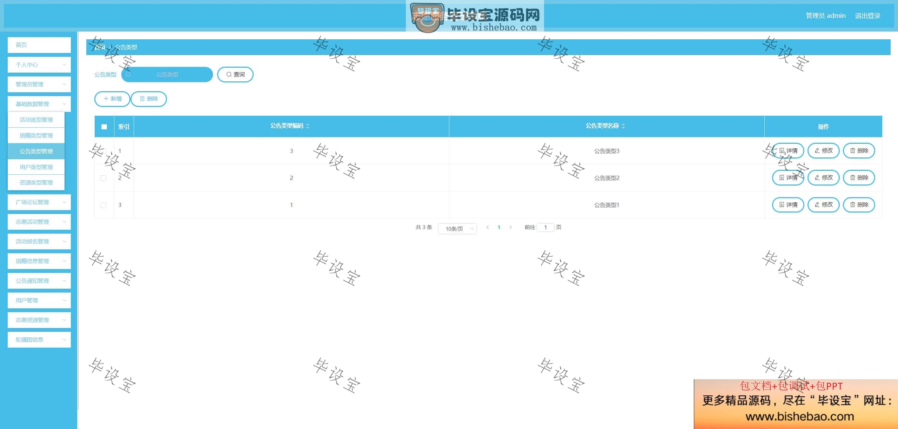Image resolution: width=898 pixels, height=429 pixels.
Task: Click the 公告类型3 name cell
Action: click(607, 151)
